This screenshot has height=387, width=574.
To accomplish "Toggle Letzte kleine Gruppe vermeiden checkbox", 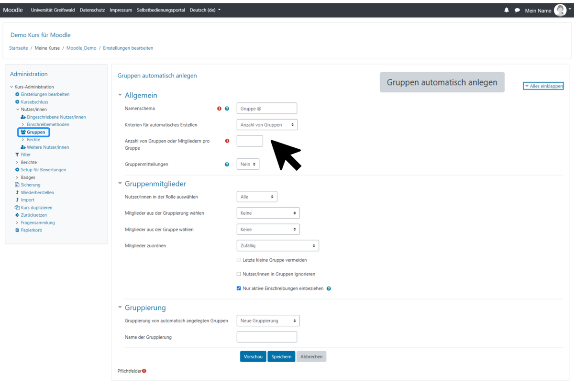I will (x=239, y=260).
